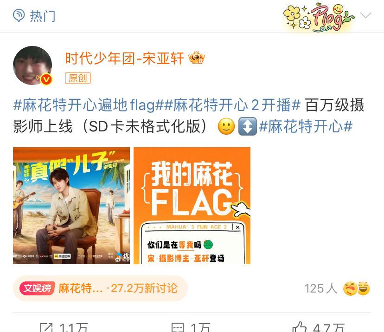
Task: Tap the 热门 hot topic icon
Action: 19,16
